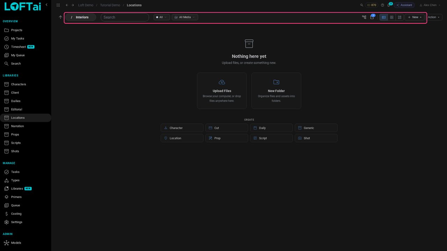Screen dimensions: 447x251
Task: Open Costing in the Manage section
Action: 25,214
